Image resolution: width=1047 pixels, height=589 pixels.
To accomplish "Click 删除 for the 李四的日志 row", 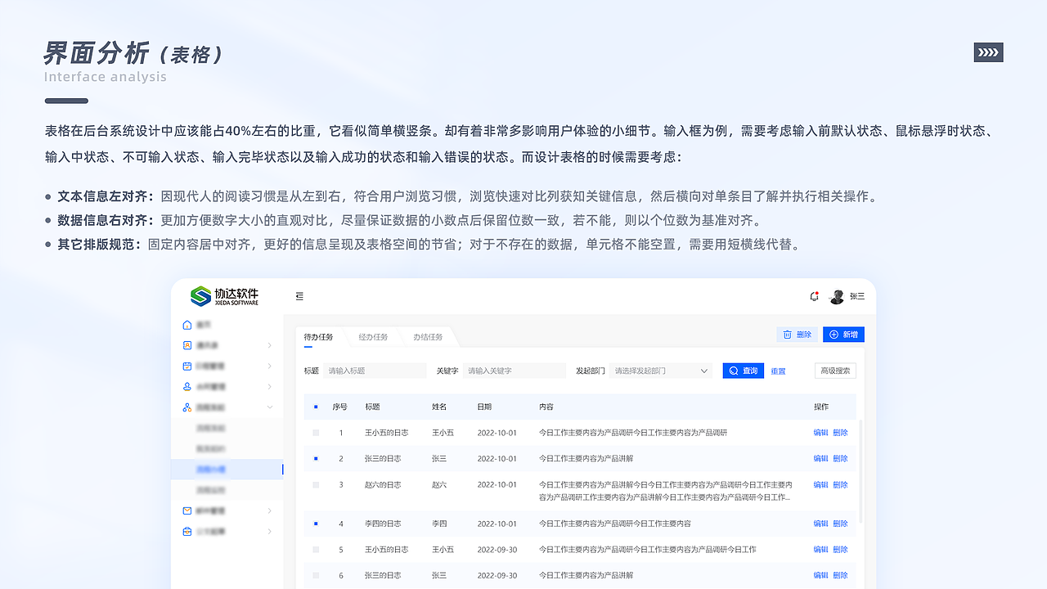I will tap(840, 524).
